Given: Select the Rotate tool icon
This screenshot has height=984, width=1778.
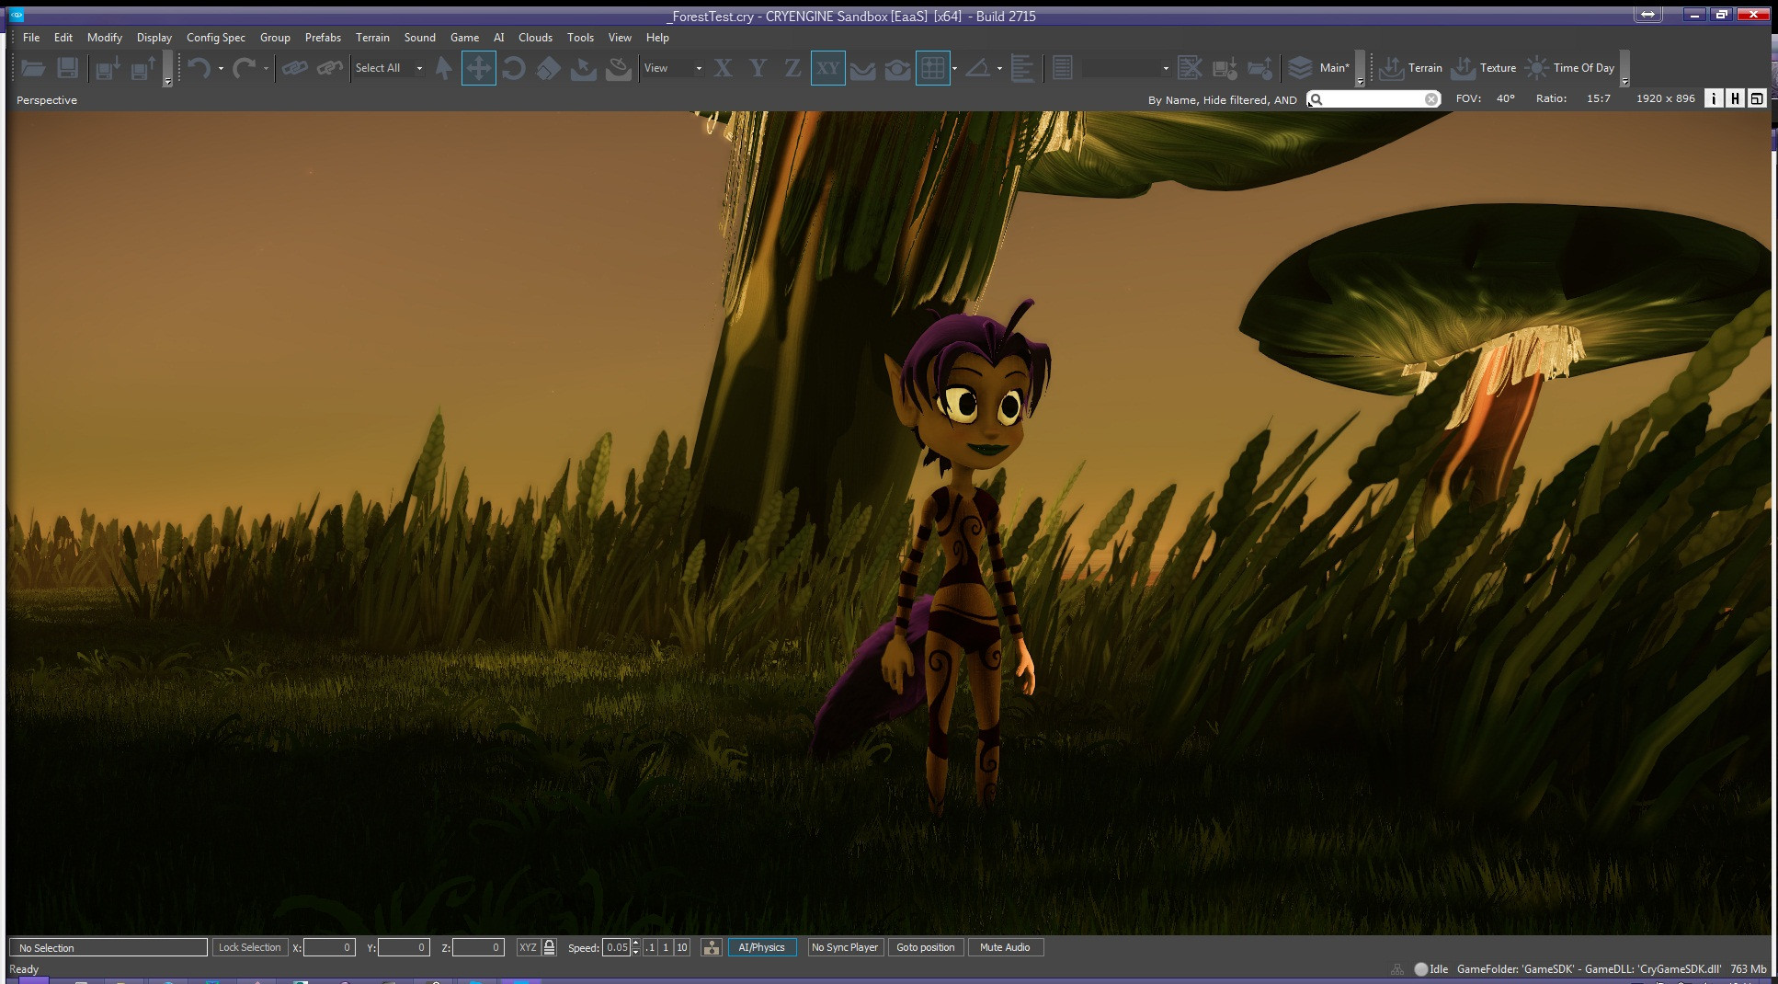Looking at the screenshot, I should click(514, 68).
